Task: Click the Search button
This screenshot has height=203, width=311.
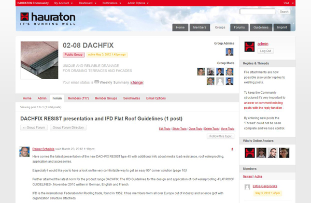Action: point(284,12)
